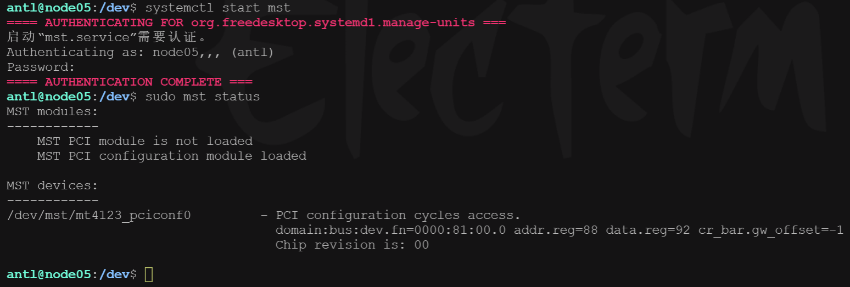Click the 'MST modules:' heading

coord(52,111)
